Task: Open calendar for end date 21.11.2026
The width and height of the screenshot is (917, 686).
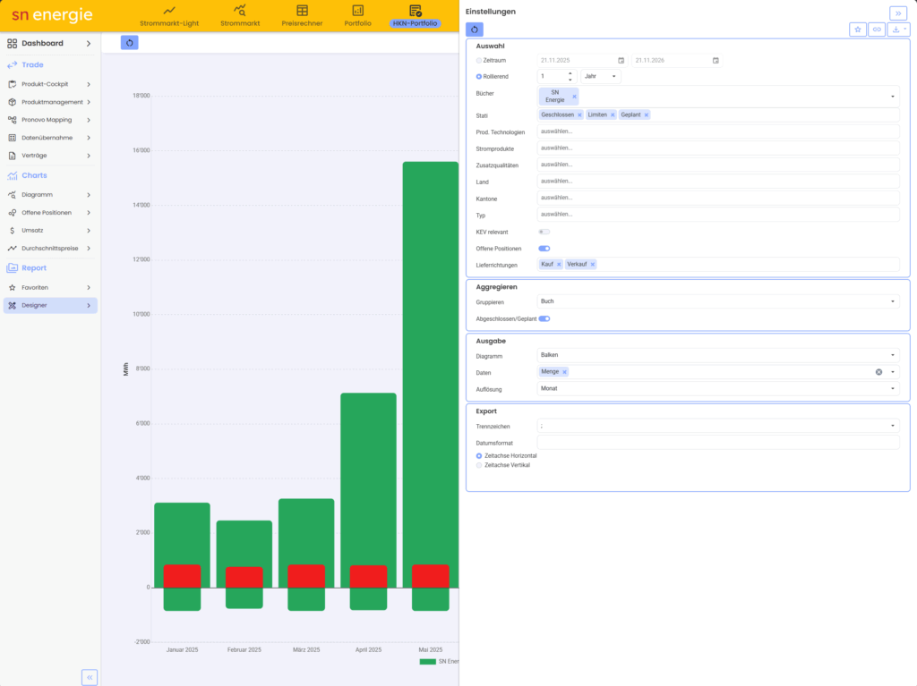Action: [716, 60]
